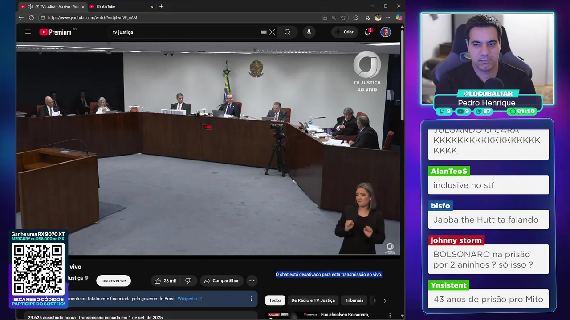Open Wikipedia link in info panel

click(190, 299)
